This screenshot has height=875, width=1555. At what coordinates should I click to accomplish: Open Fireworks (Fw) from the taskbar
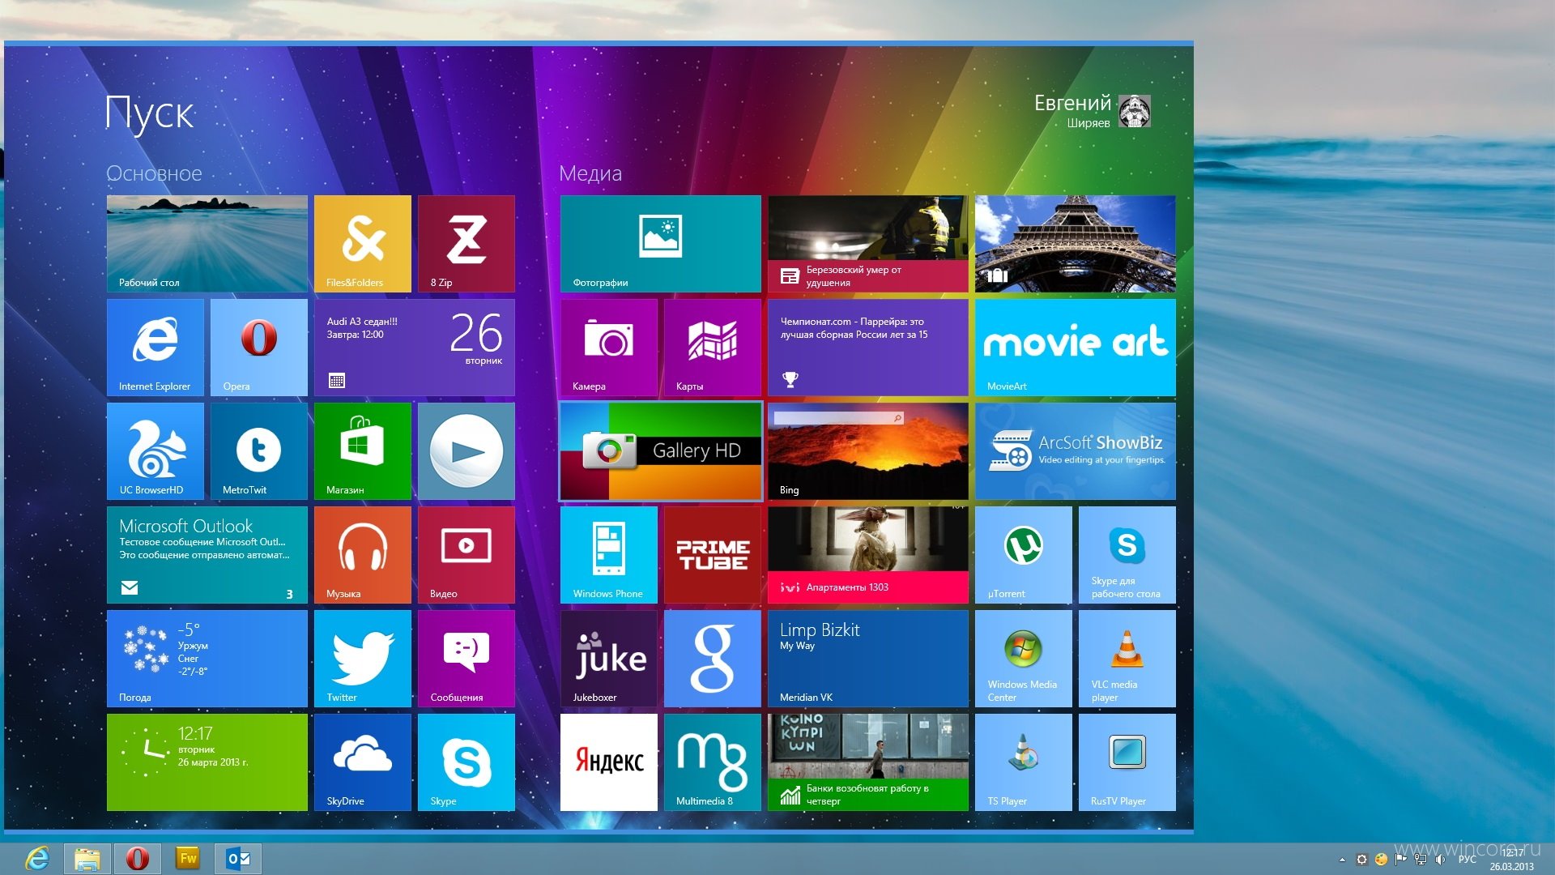tap(188, 858)
